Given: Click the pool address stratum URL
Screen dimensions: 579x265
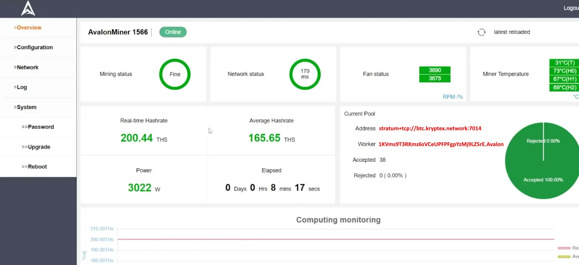Looking at the screenshot, I should (x=430, y=128).
